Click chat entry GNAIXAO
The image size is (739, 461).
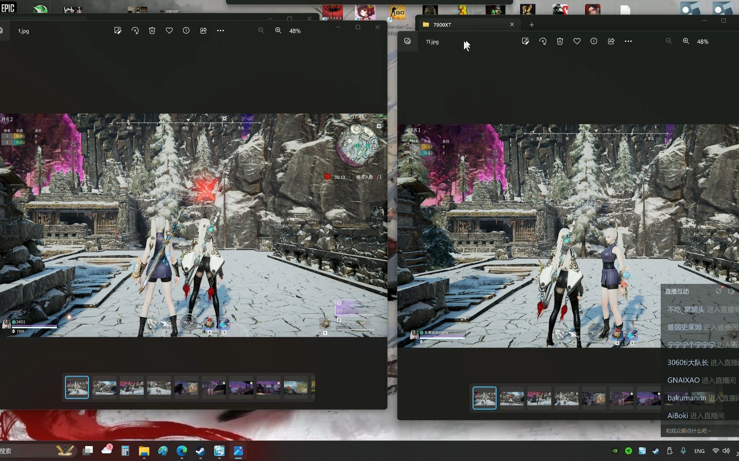point(701,380)
